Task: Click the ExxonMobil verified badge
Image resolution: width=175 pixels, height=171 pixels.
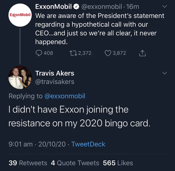Action: pyautogui.click(x=76, y=7)
